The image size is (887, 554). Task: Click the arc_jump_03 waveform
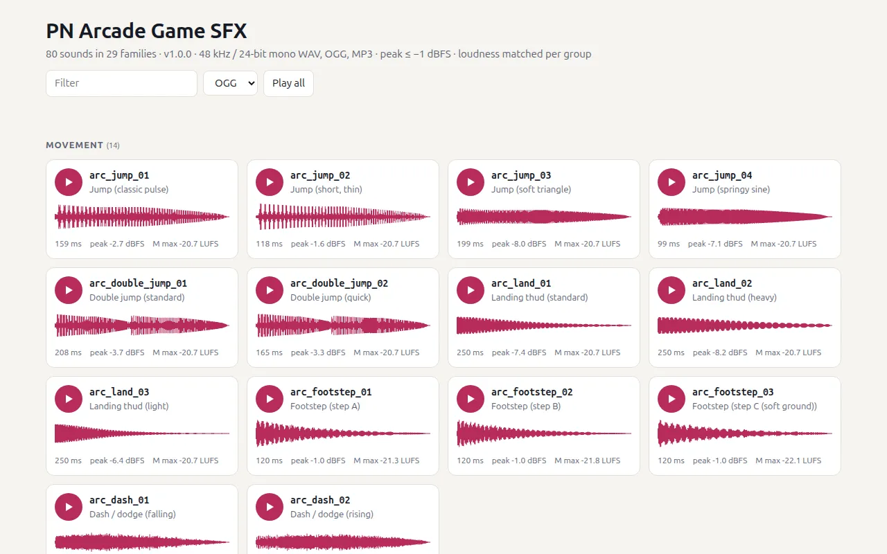click(544, 217)
